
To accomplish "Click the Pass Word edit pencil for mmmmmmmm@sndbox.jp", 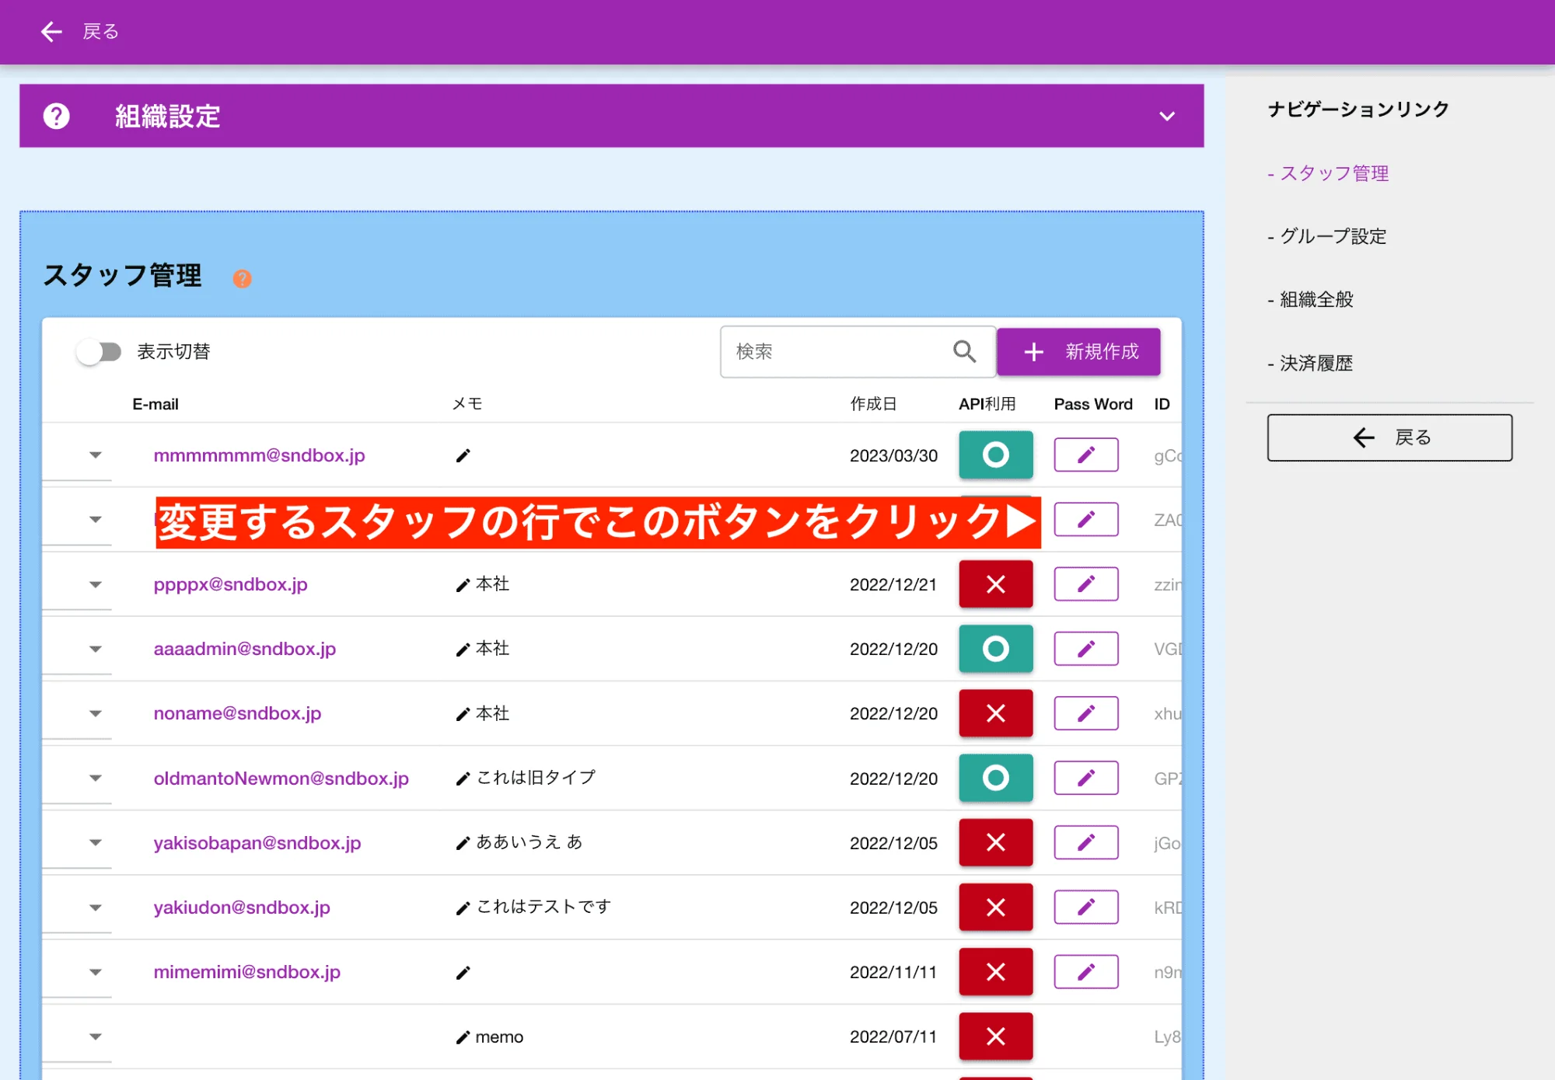I will coord(1085,455).
